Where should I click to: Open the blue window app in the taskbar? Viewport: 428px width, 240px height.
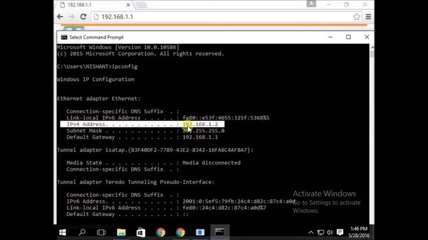pyautogui.click(x=200, y=232)
